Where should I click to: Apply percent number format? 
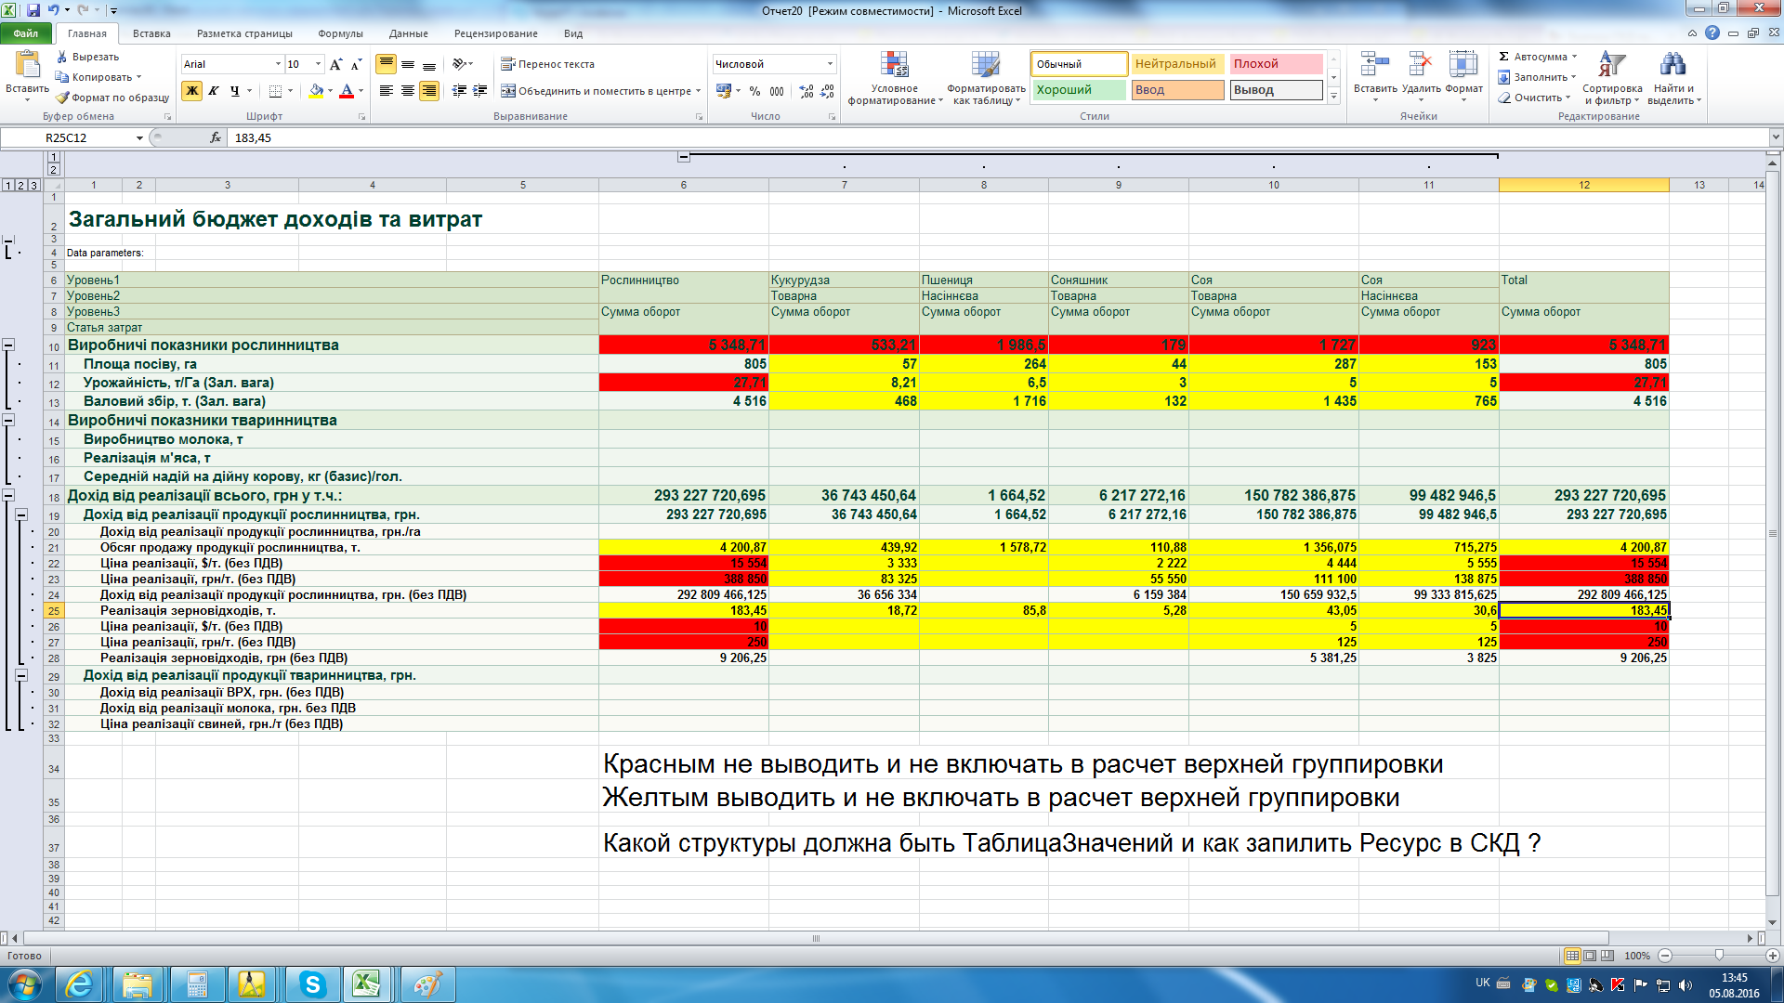pyautogui.click(x=754, y=91)
